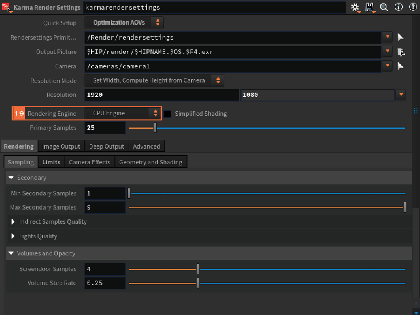The width and height of the screenshot is (420, 315).
Task: Click the Quick Setup parameter label
Action: [x=60, y=23]
